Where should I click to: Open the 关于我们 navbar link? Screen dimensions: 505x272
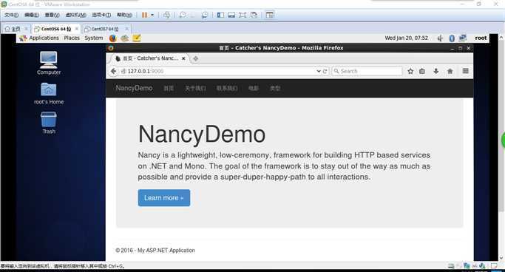[x=195, y=88]
